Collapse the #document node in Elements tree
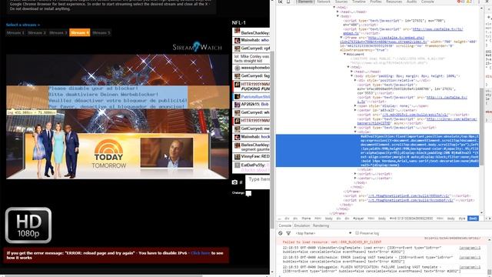This screenshot has width=492, height=277. click(345, 54)
